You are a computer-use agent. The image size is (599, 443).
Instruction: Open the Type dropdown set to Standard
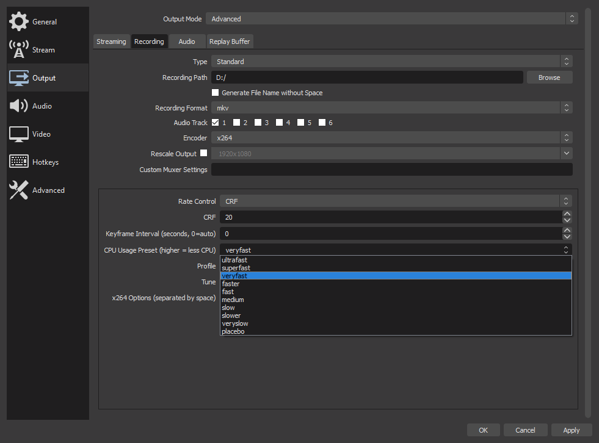tap(391, 62)
